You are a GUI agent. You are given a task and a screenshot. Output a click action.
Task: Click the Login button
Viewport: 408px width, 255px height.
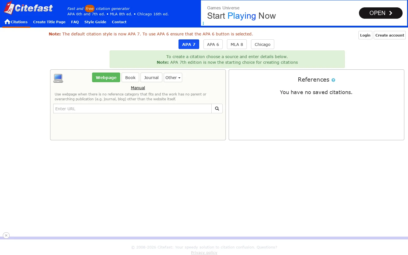(x=365, y=35)
